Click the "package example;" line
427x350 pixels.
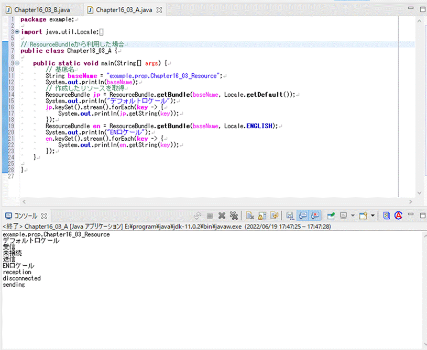click(47, 19)
